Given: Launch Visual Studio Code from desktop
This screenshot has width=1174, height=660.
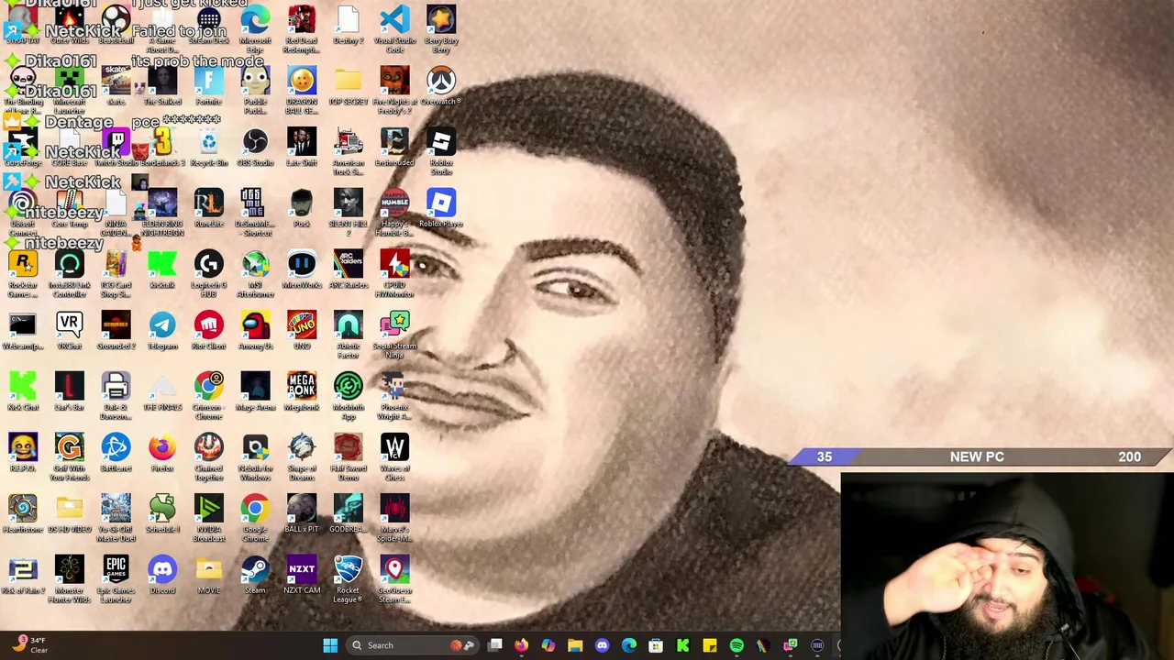Looking at the screenshot, I should point(394,28).
